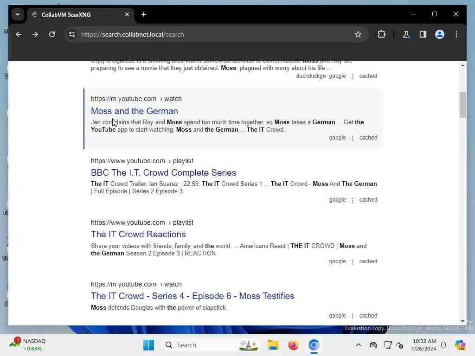The image size is (475, 356).
Task: Open Series 4 Episode 6 Moss Testifies
Action: pos(193,296)
